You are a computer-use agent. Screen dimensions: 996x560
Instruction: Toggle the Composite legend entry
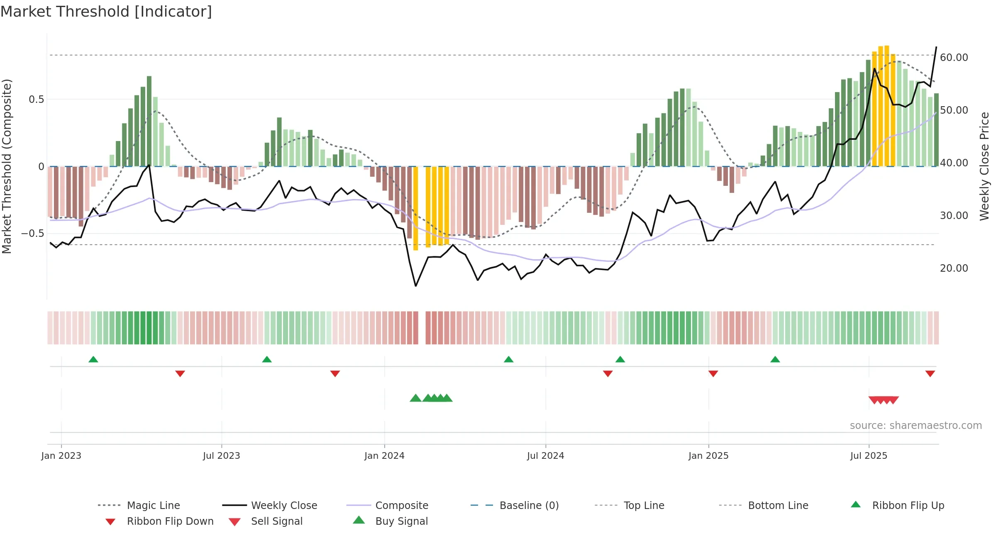click(387, 505)
